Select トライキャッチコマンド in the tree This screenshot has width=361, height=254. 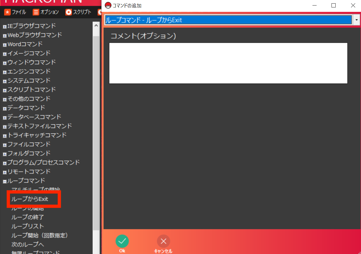pos(37,135)
